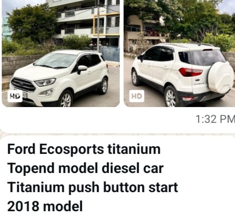This screenshot has height=215, width=235.
Task: Click the car windshield in front photo
Action: (56, 60)
